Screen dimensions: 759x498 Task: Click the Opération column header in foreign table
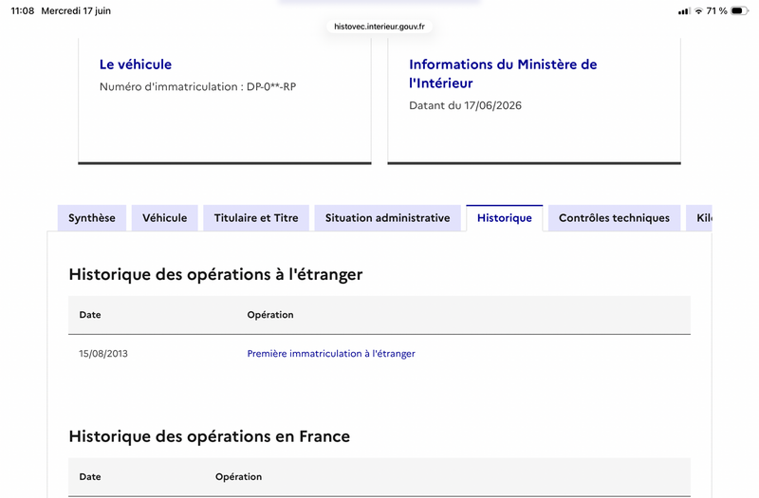click(270, 315)
